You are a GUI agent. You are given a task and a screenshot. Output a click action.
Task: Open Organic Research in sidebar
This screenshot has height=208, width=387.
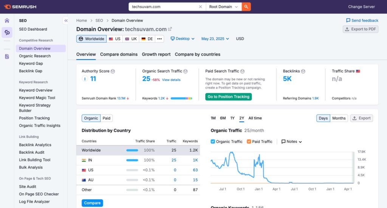pos(35,56)
